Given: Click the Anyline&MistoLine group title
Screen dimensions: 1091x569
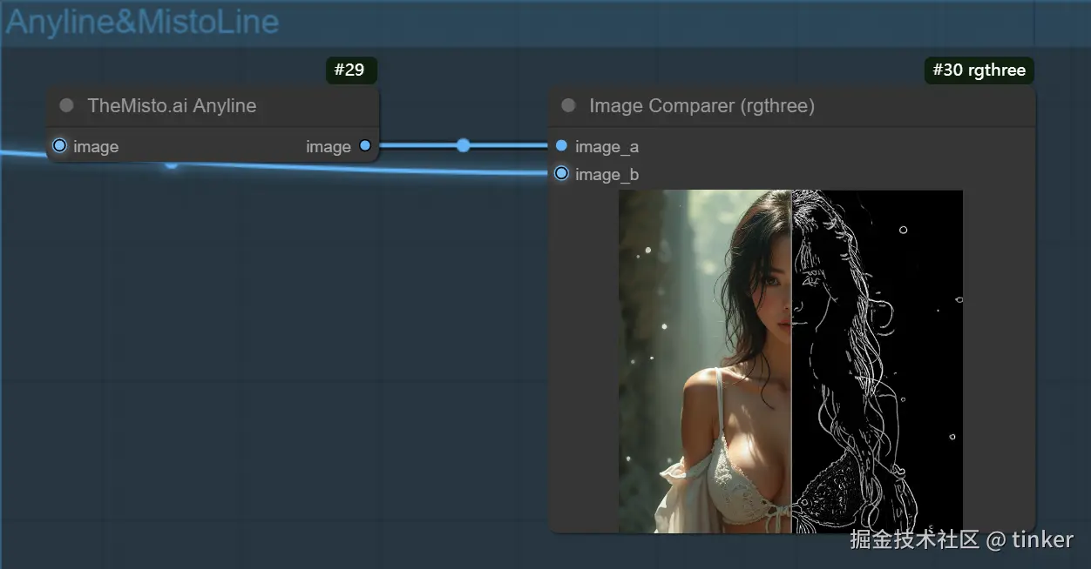Looking at the screenshot, I should pyautogui.click(x=142, y=22).
